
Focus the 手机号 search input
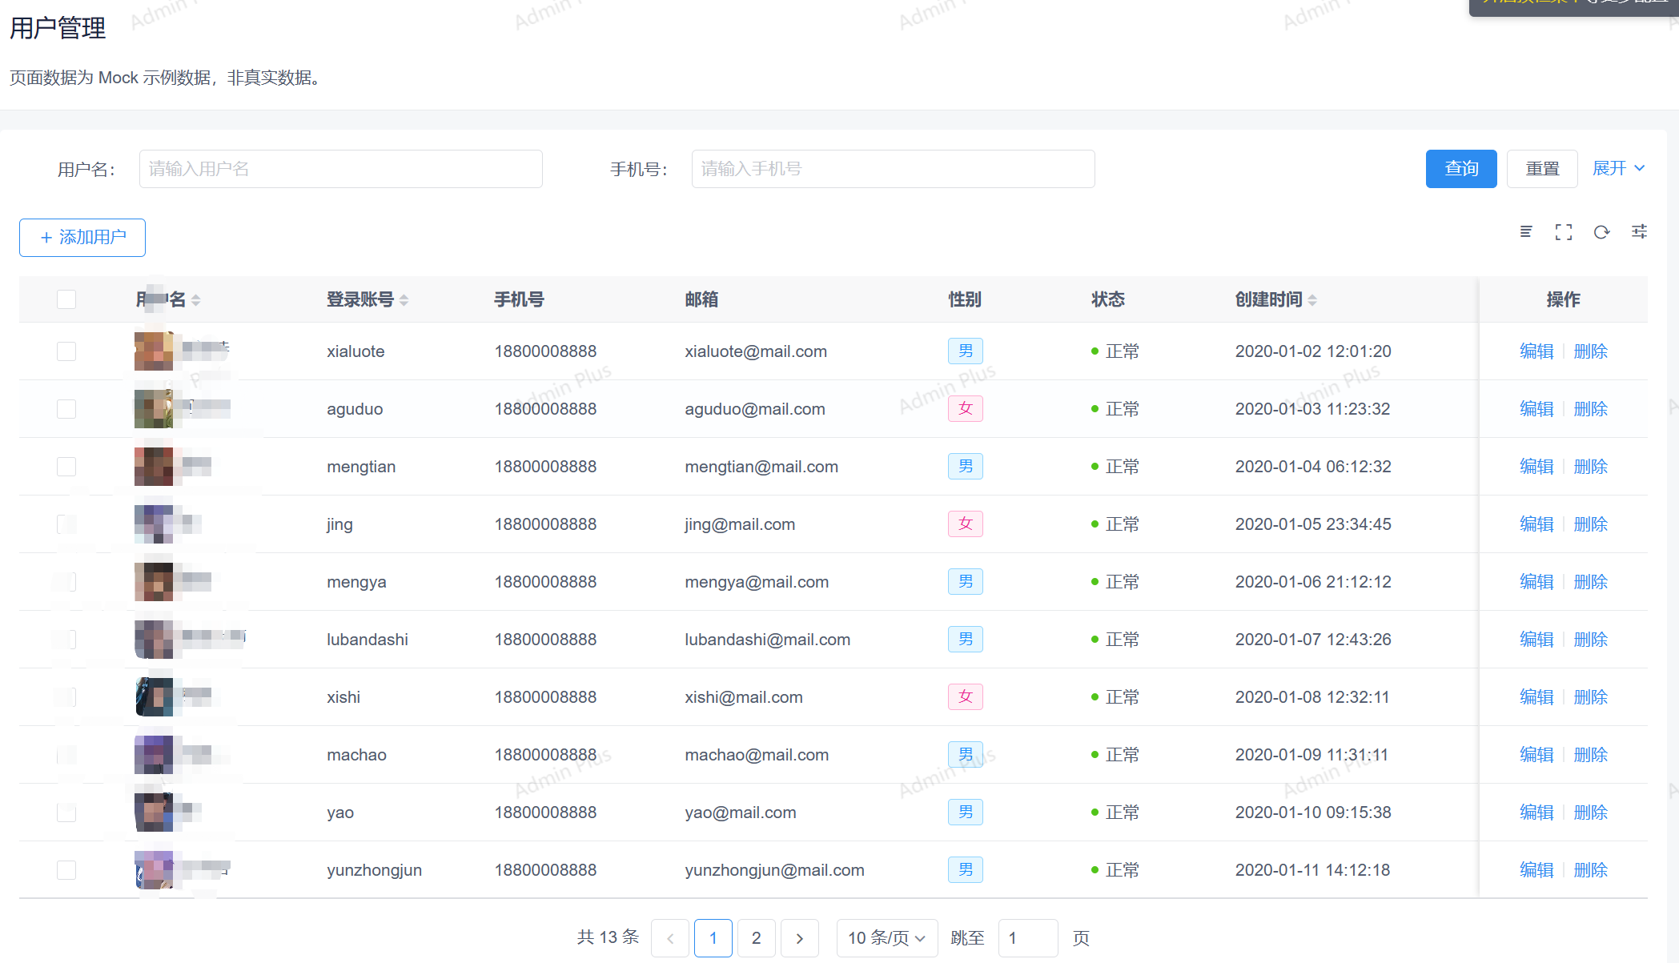pos(894,169)
